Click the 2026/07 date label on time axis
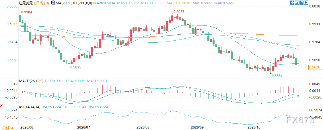 pos(83,127)
